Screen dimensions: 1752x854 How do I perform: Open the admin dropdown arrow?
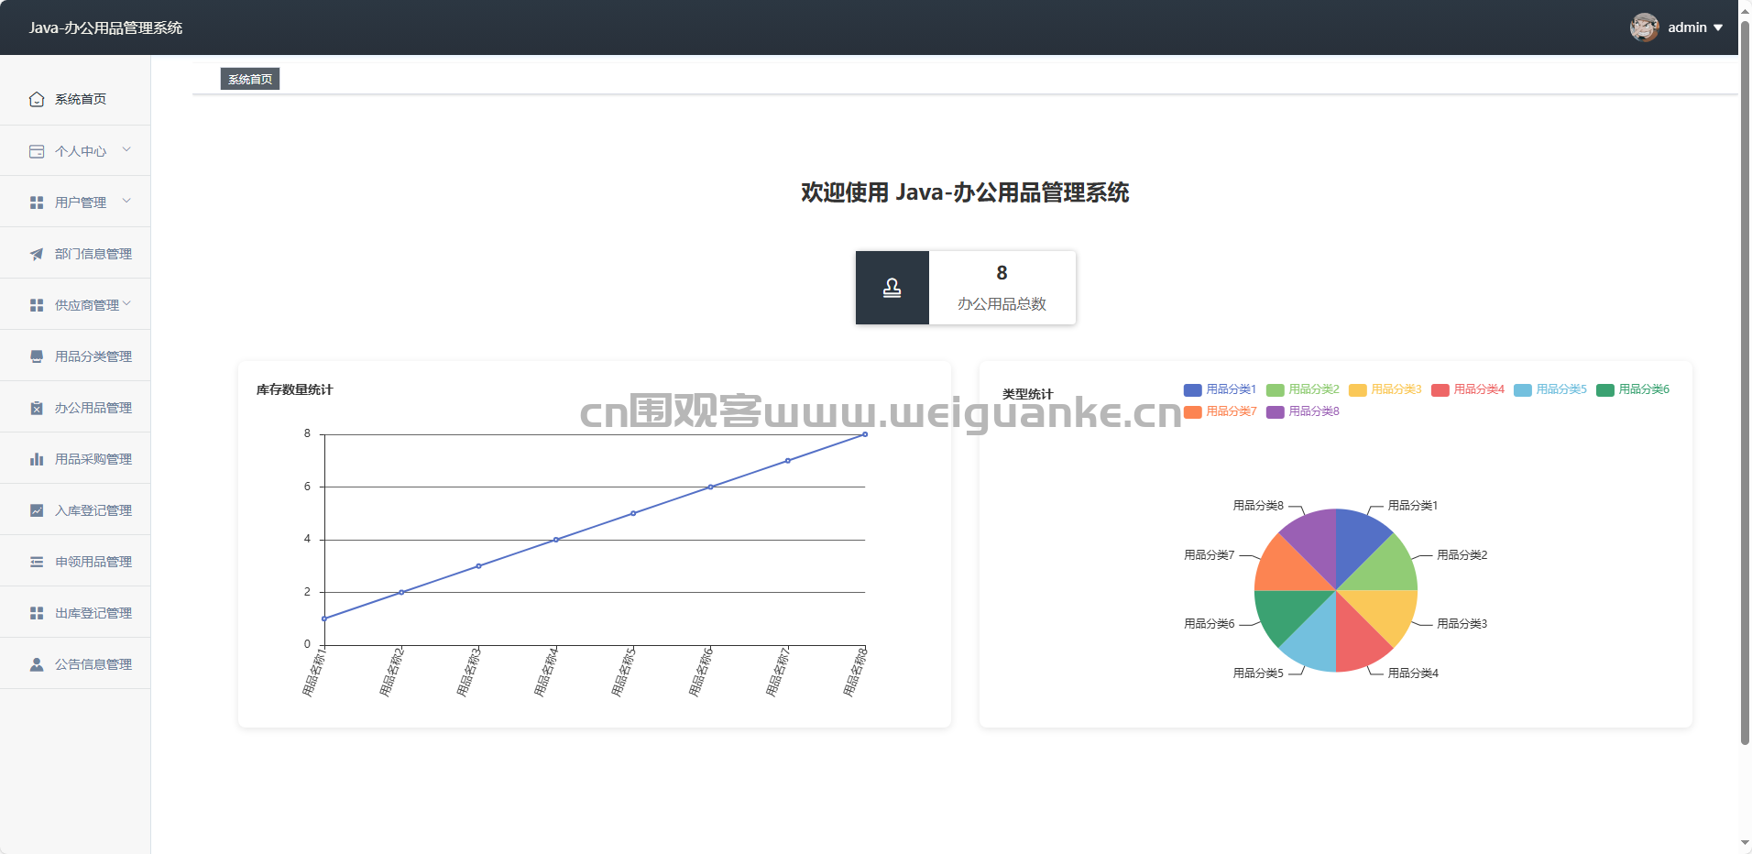coord(1718,27)
